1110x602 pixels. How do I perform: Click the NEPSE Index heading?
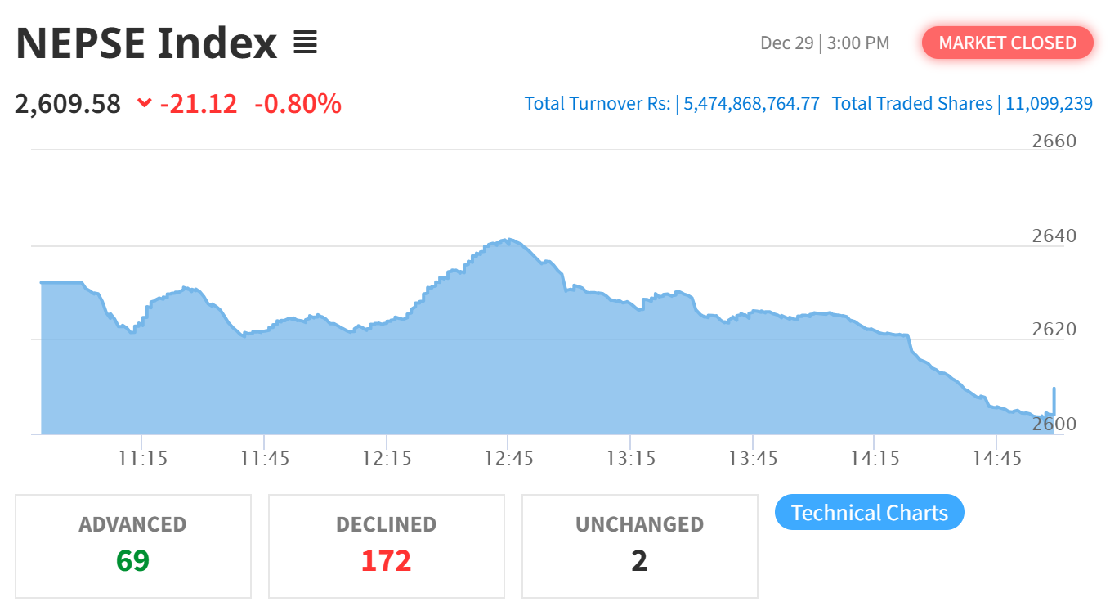point(147,43)
